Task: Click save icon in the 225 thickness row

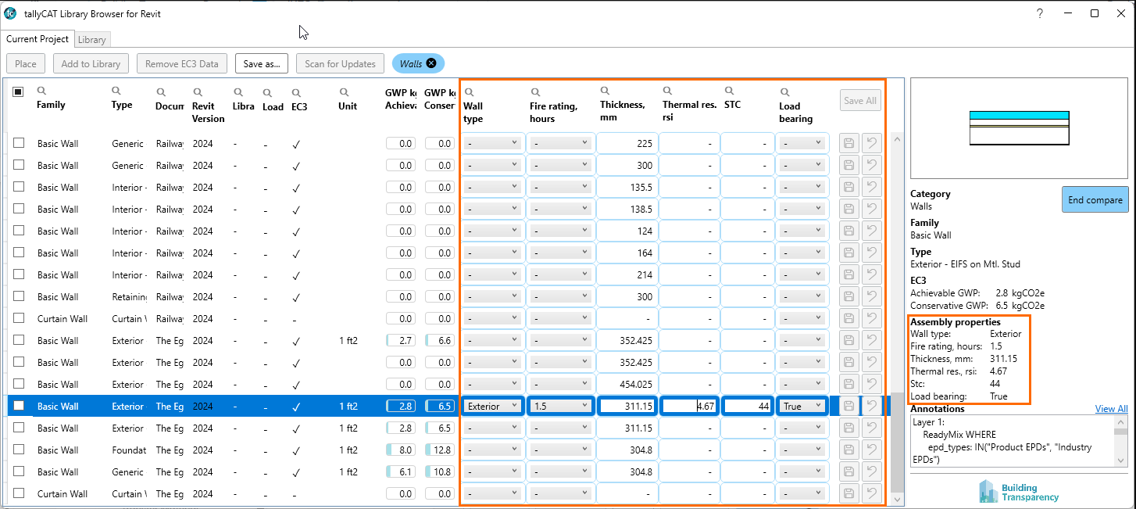Action: pos(849,143)
